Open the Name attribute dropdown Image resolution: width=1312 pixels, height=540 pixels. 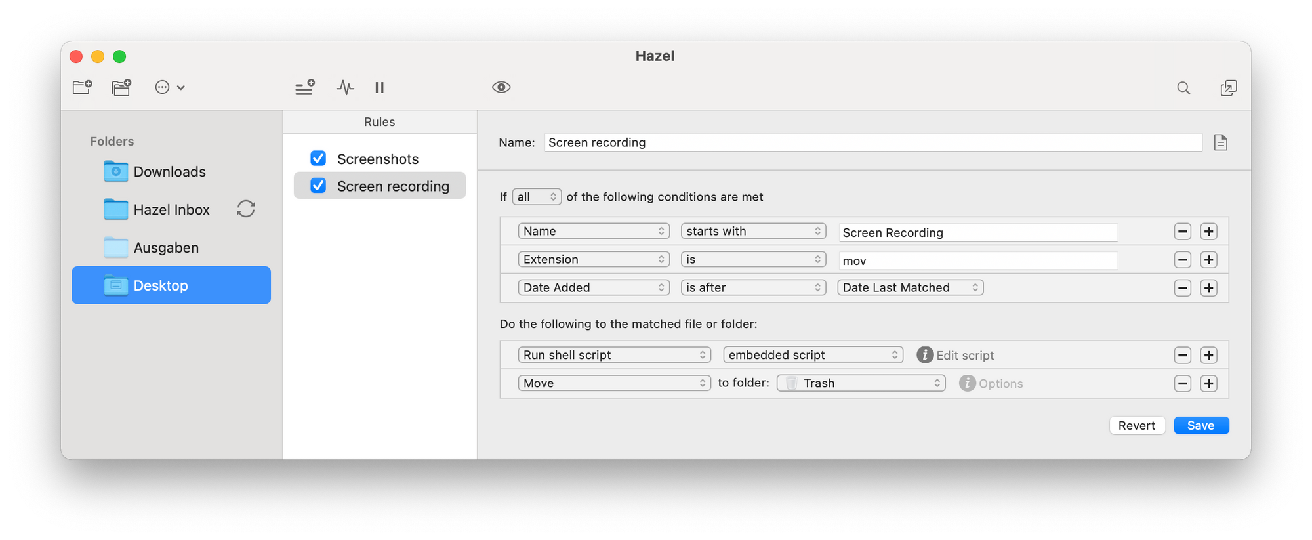click(594, 231)
